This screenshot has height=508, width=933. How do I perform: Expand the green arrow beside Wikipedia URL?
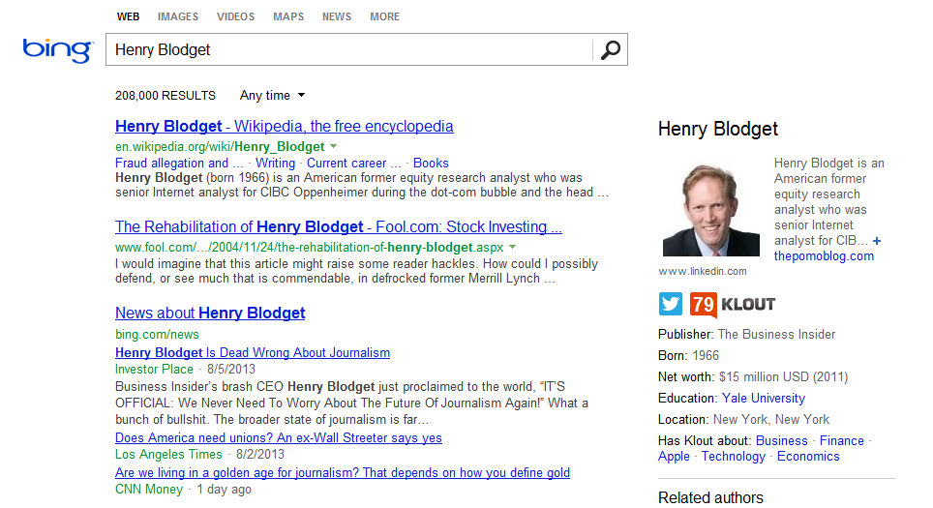[333, 147]
